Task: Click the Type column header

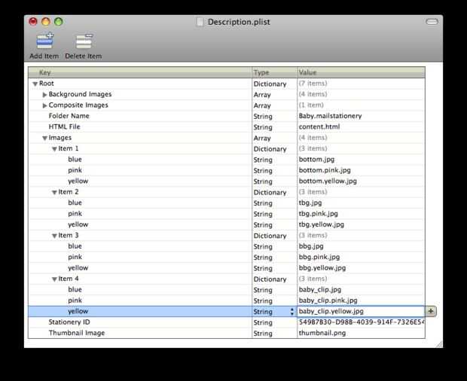Action: coord(275,72)
